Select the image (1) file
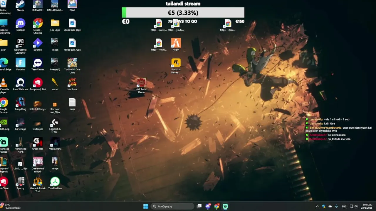376x211 pixels. pyautogui.click(x=55, y=64)
